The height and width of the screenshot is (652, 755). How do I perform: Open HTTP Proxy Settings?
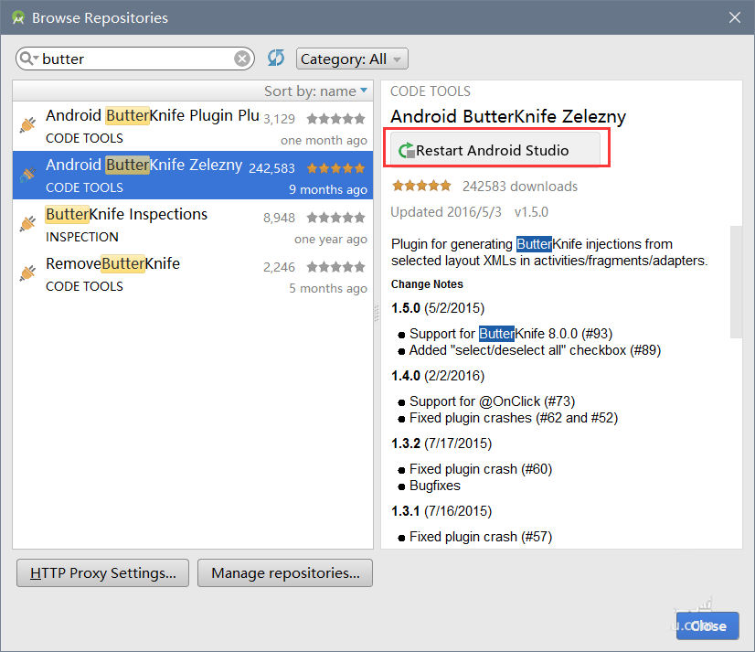pos(102,573)
